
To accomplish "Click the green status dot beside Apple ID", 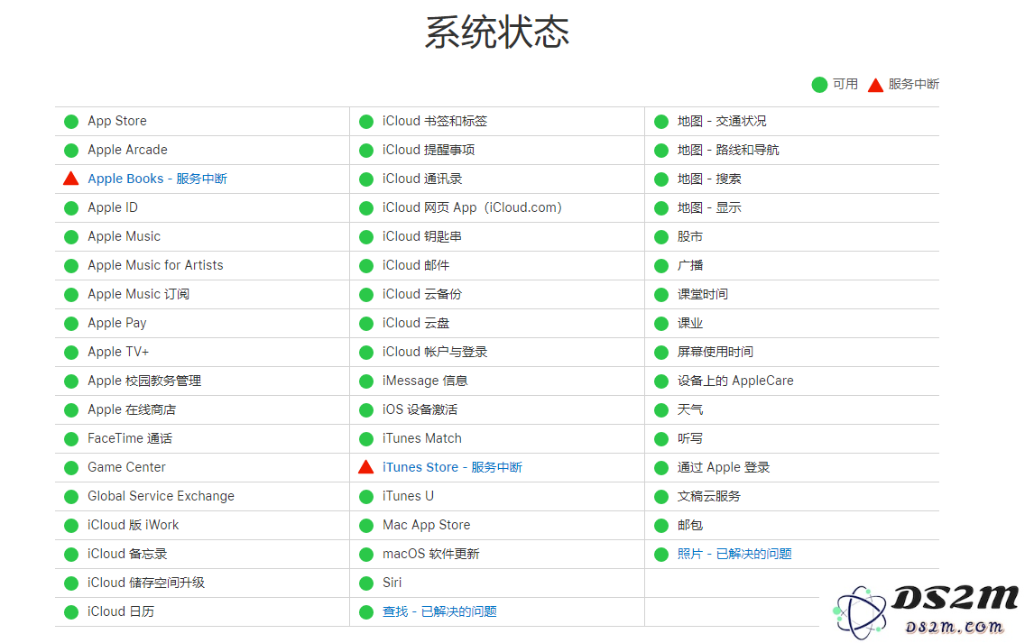I will point(71,208).
